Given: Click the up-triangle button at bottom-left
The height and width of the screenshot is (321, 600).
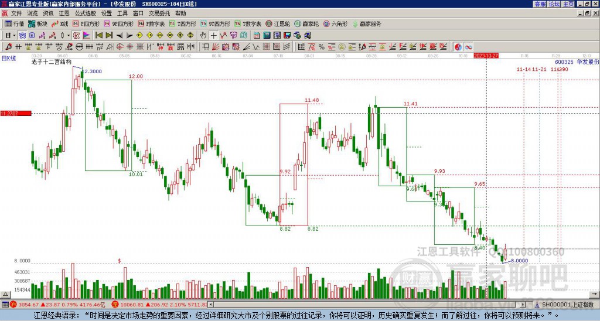Looking at the screenshot, I should (x=5, y=294).
